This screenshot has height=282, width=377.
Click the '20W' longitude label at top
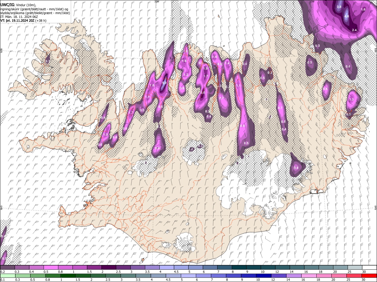157,1
